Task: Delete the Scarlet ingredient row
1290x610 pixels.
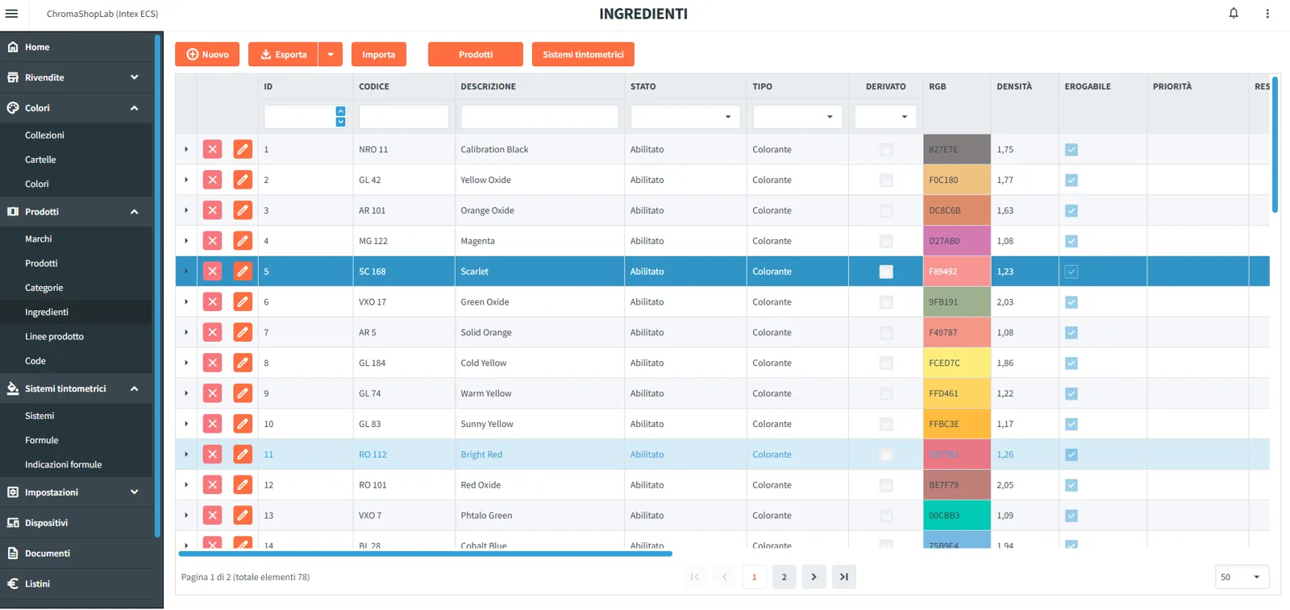Action: point(212,272)
